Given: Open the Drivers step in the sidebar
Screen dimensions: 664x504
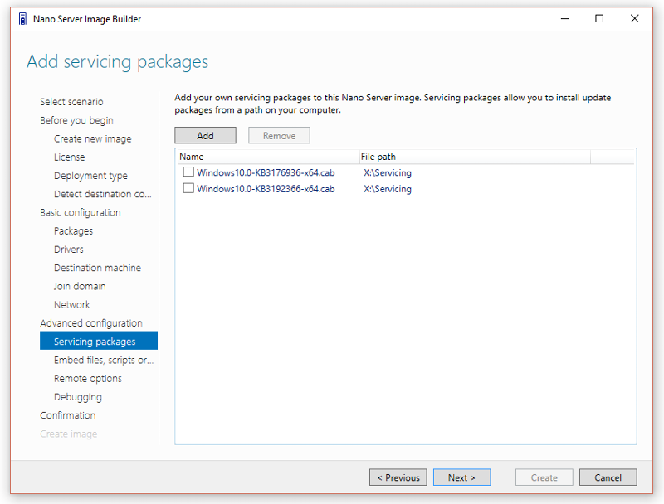Looking at the screenshot, I should coord(69,250).
